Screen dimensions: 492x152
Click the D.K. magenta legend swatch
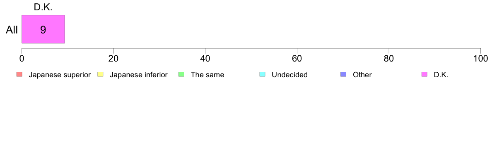[x=424, y=74]
